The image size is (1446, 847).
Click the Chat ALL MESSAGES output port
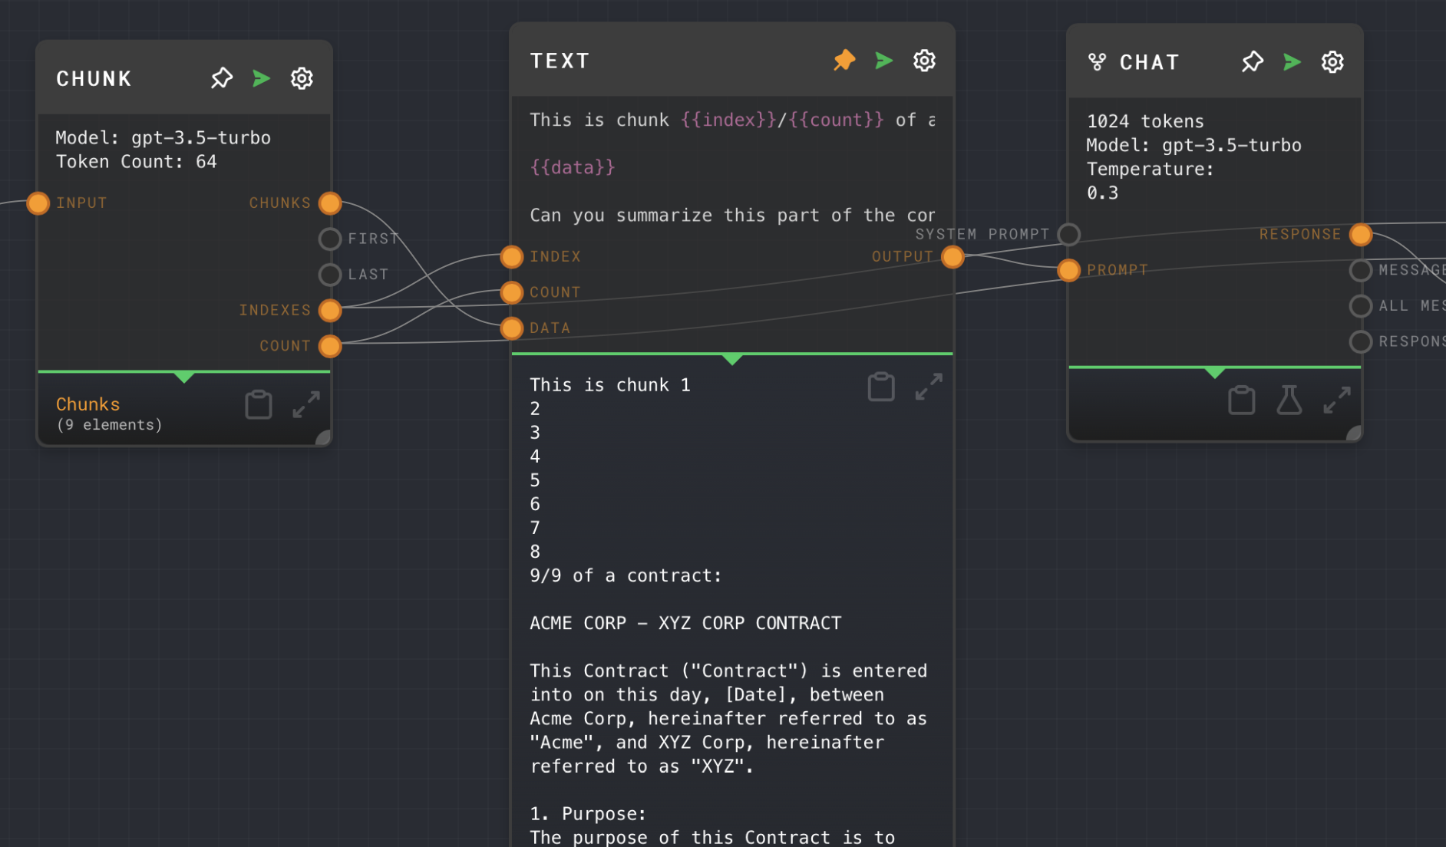pos(1361,306)
